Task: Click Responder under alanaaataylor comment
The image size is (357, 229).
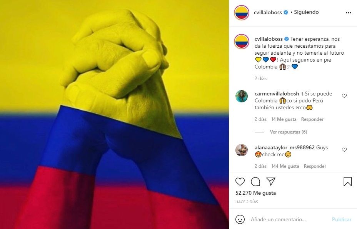Action: 315,166
